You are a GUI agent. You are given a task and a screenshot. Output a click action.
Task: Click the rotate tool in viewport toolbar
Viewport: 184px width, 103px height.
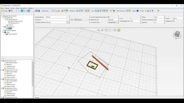106,30
